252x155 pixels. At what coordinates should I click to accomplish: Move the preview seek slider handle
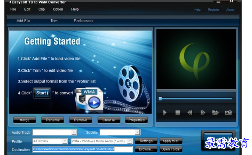point(160,99)
